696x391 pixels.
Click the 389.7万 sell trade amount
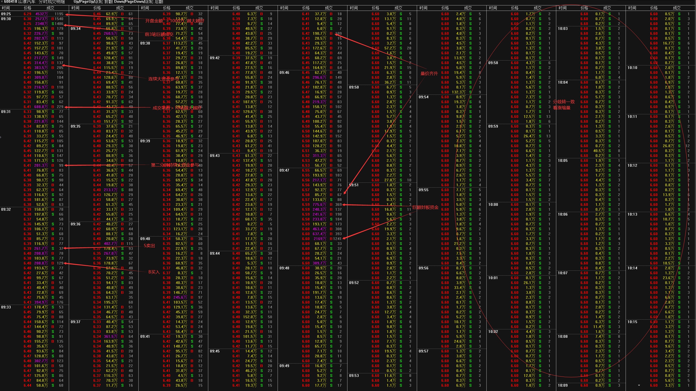319,263
